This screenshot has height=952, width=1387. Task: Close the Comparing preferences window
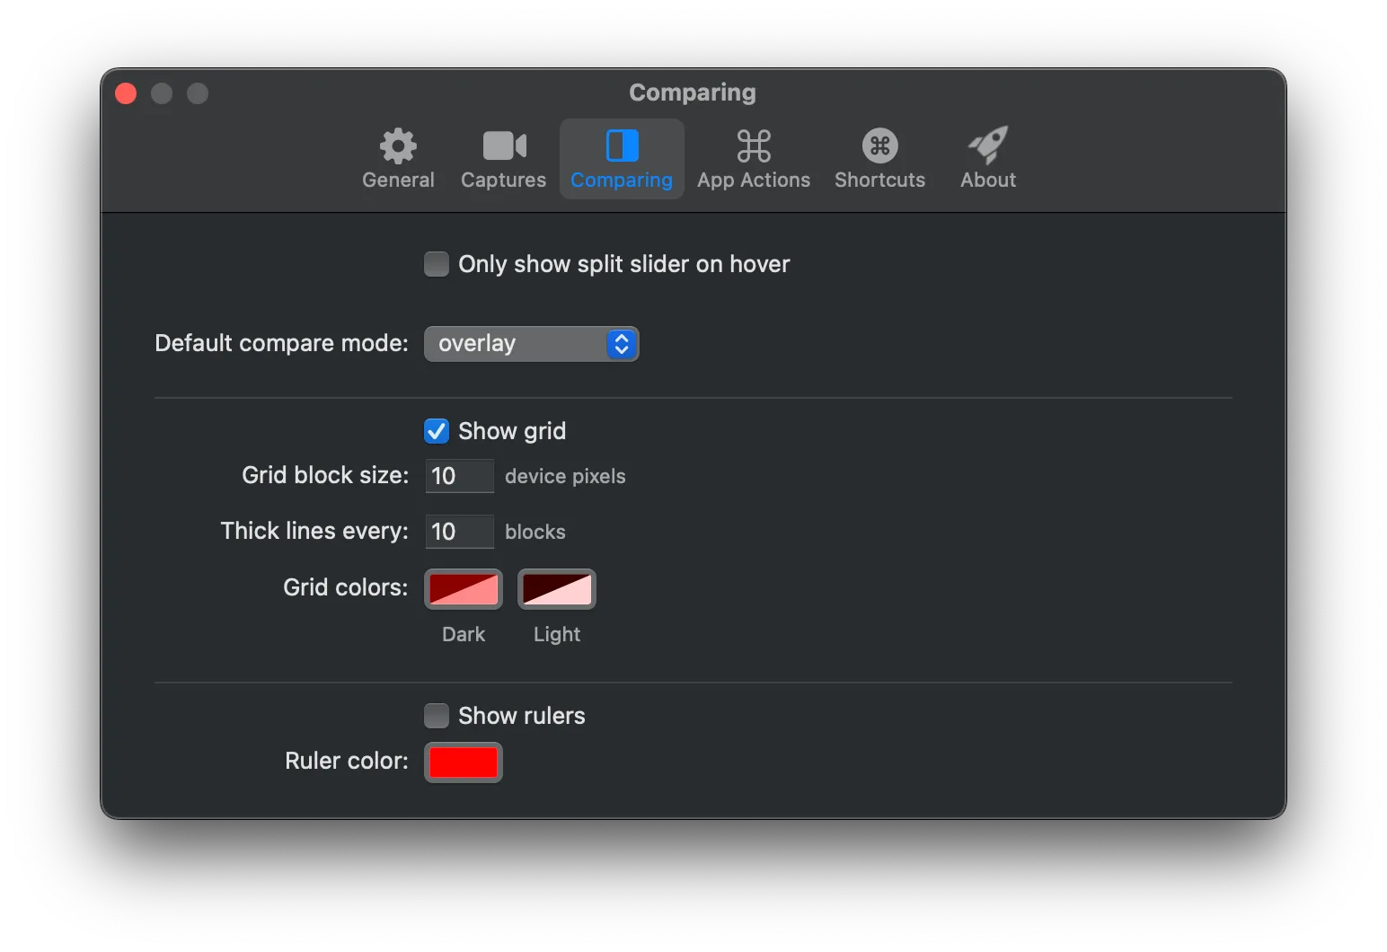coord(126,93)
